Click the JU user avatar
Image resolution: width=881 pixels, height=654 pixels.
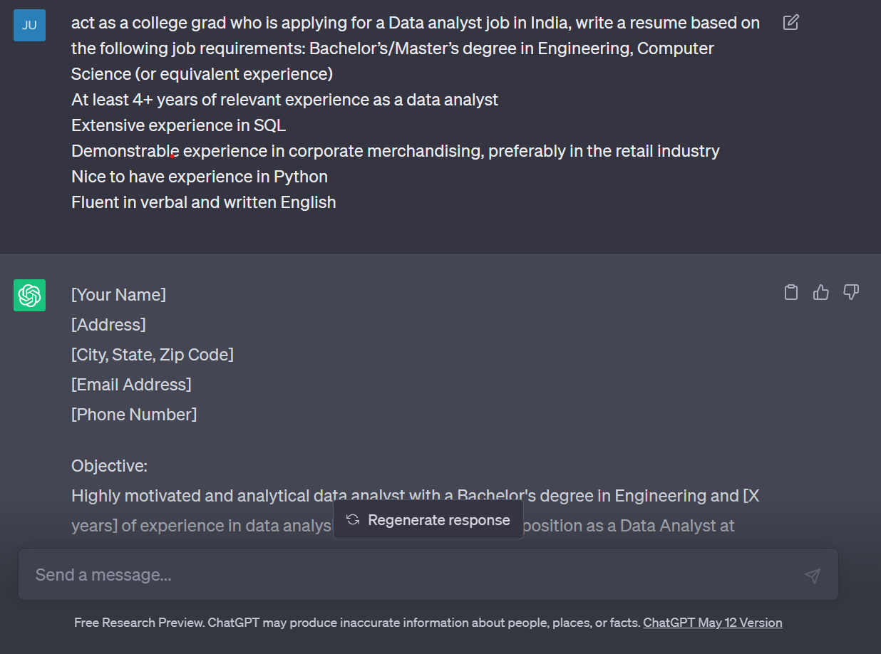point(29,26)
